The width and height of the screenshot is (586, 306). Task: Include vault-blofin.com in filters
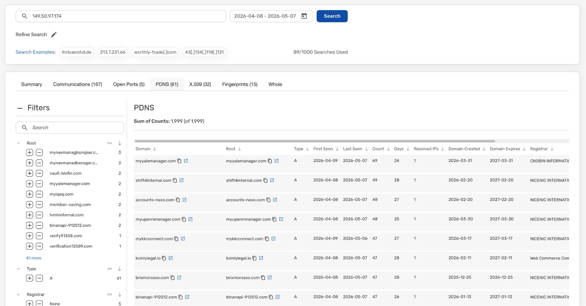(x=29, y=173)
